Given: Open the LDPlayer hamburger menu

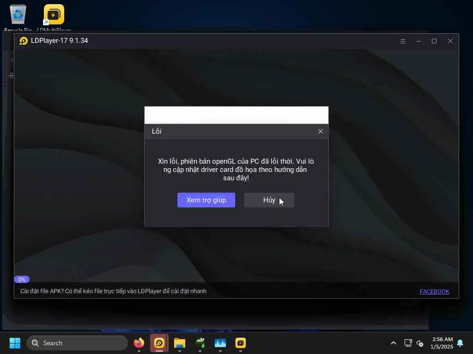Looking at the screenshot, I should click(x=402, y=41).
